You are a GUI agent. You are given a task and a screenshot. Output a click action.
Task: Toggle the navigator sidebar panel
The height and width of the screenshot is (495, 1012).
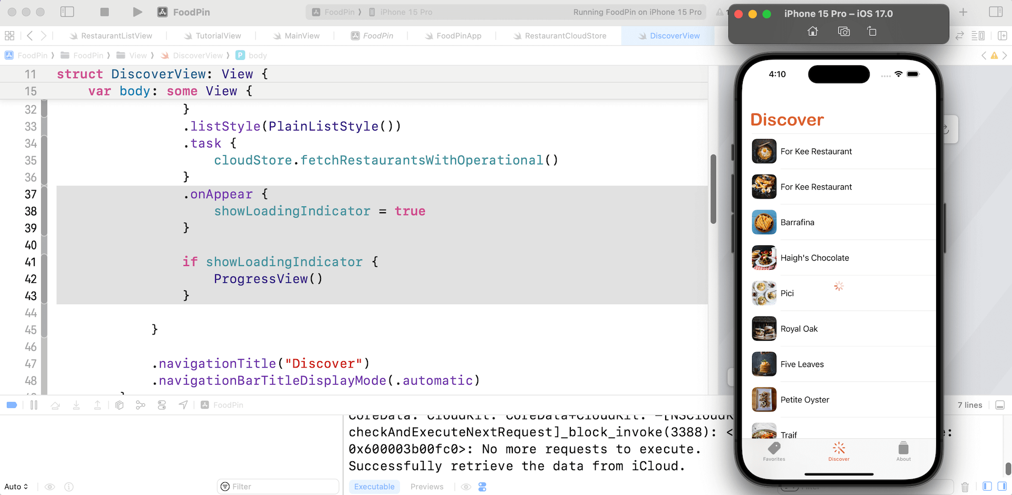click(x=67, y=12)
